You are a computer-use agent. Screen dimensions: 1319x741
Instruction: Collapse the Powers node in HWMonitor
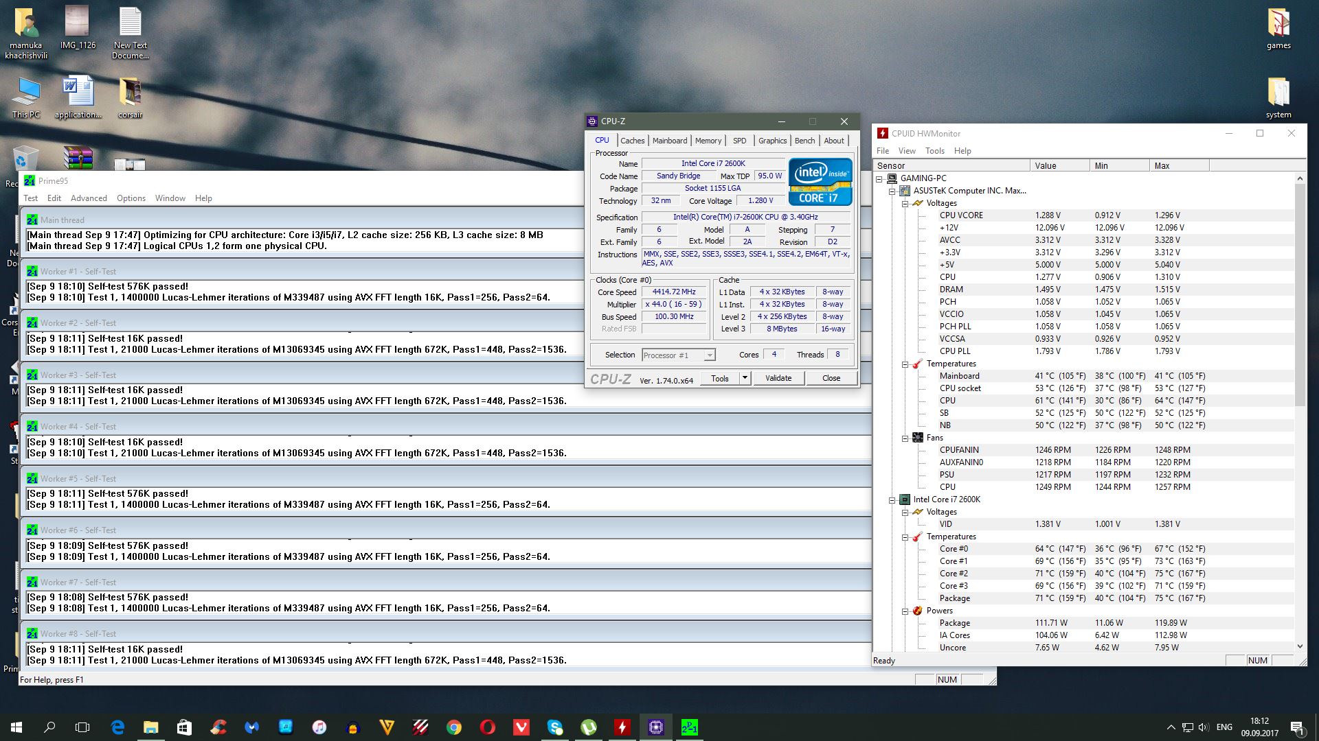(905, 611)
